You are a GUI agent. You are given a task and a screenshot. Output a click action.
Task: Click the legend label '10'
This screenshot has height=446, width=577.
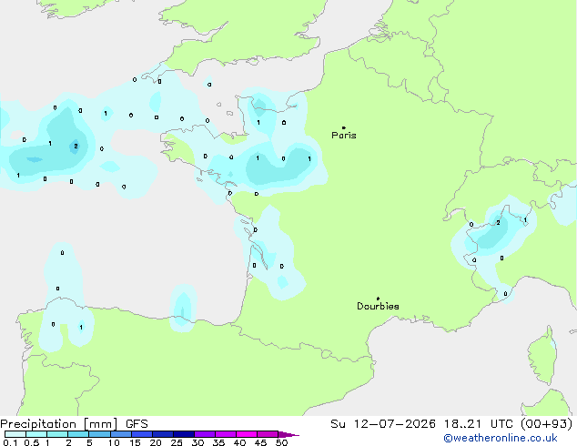click(x=114, y=442)
